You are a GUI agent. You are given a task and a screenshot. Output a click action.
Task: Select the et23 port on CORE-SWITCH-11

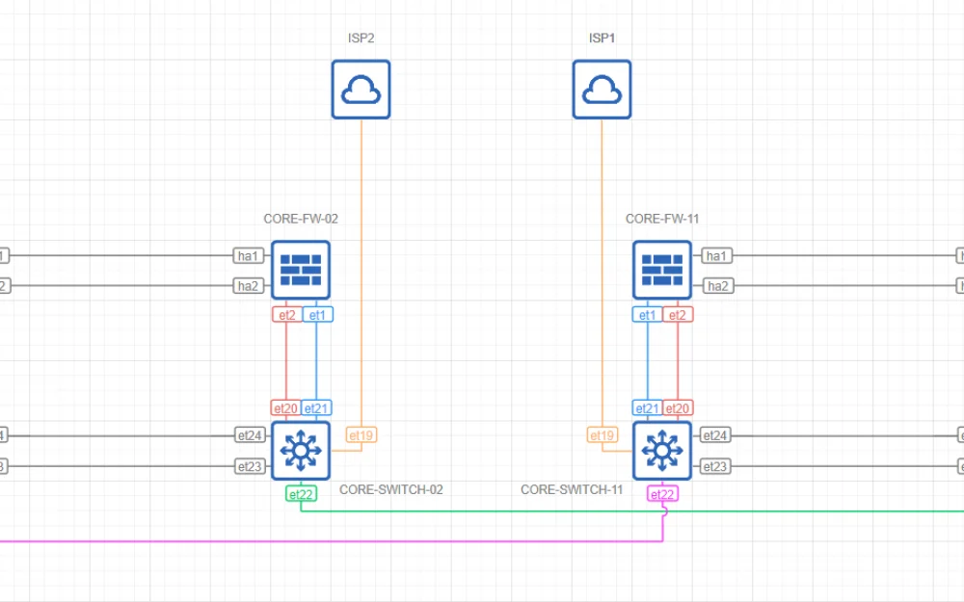(715, 465)
